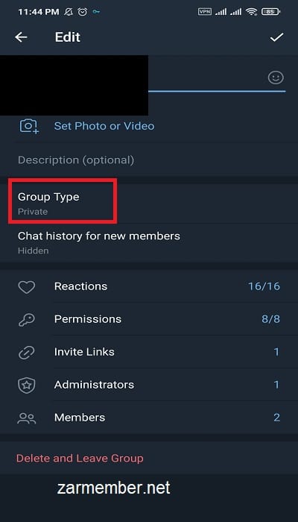Screen dimensions: 298x522
Task: Open the Invite Links row
Action: click(x=149, y=352)
